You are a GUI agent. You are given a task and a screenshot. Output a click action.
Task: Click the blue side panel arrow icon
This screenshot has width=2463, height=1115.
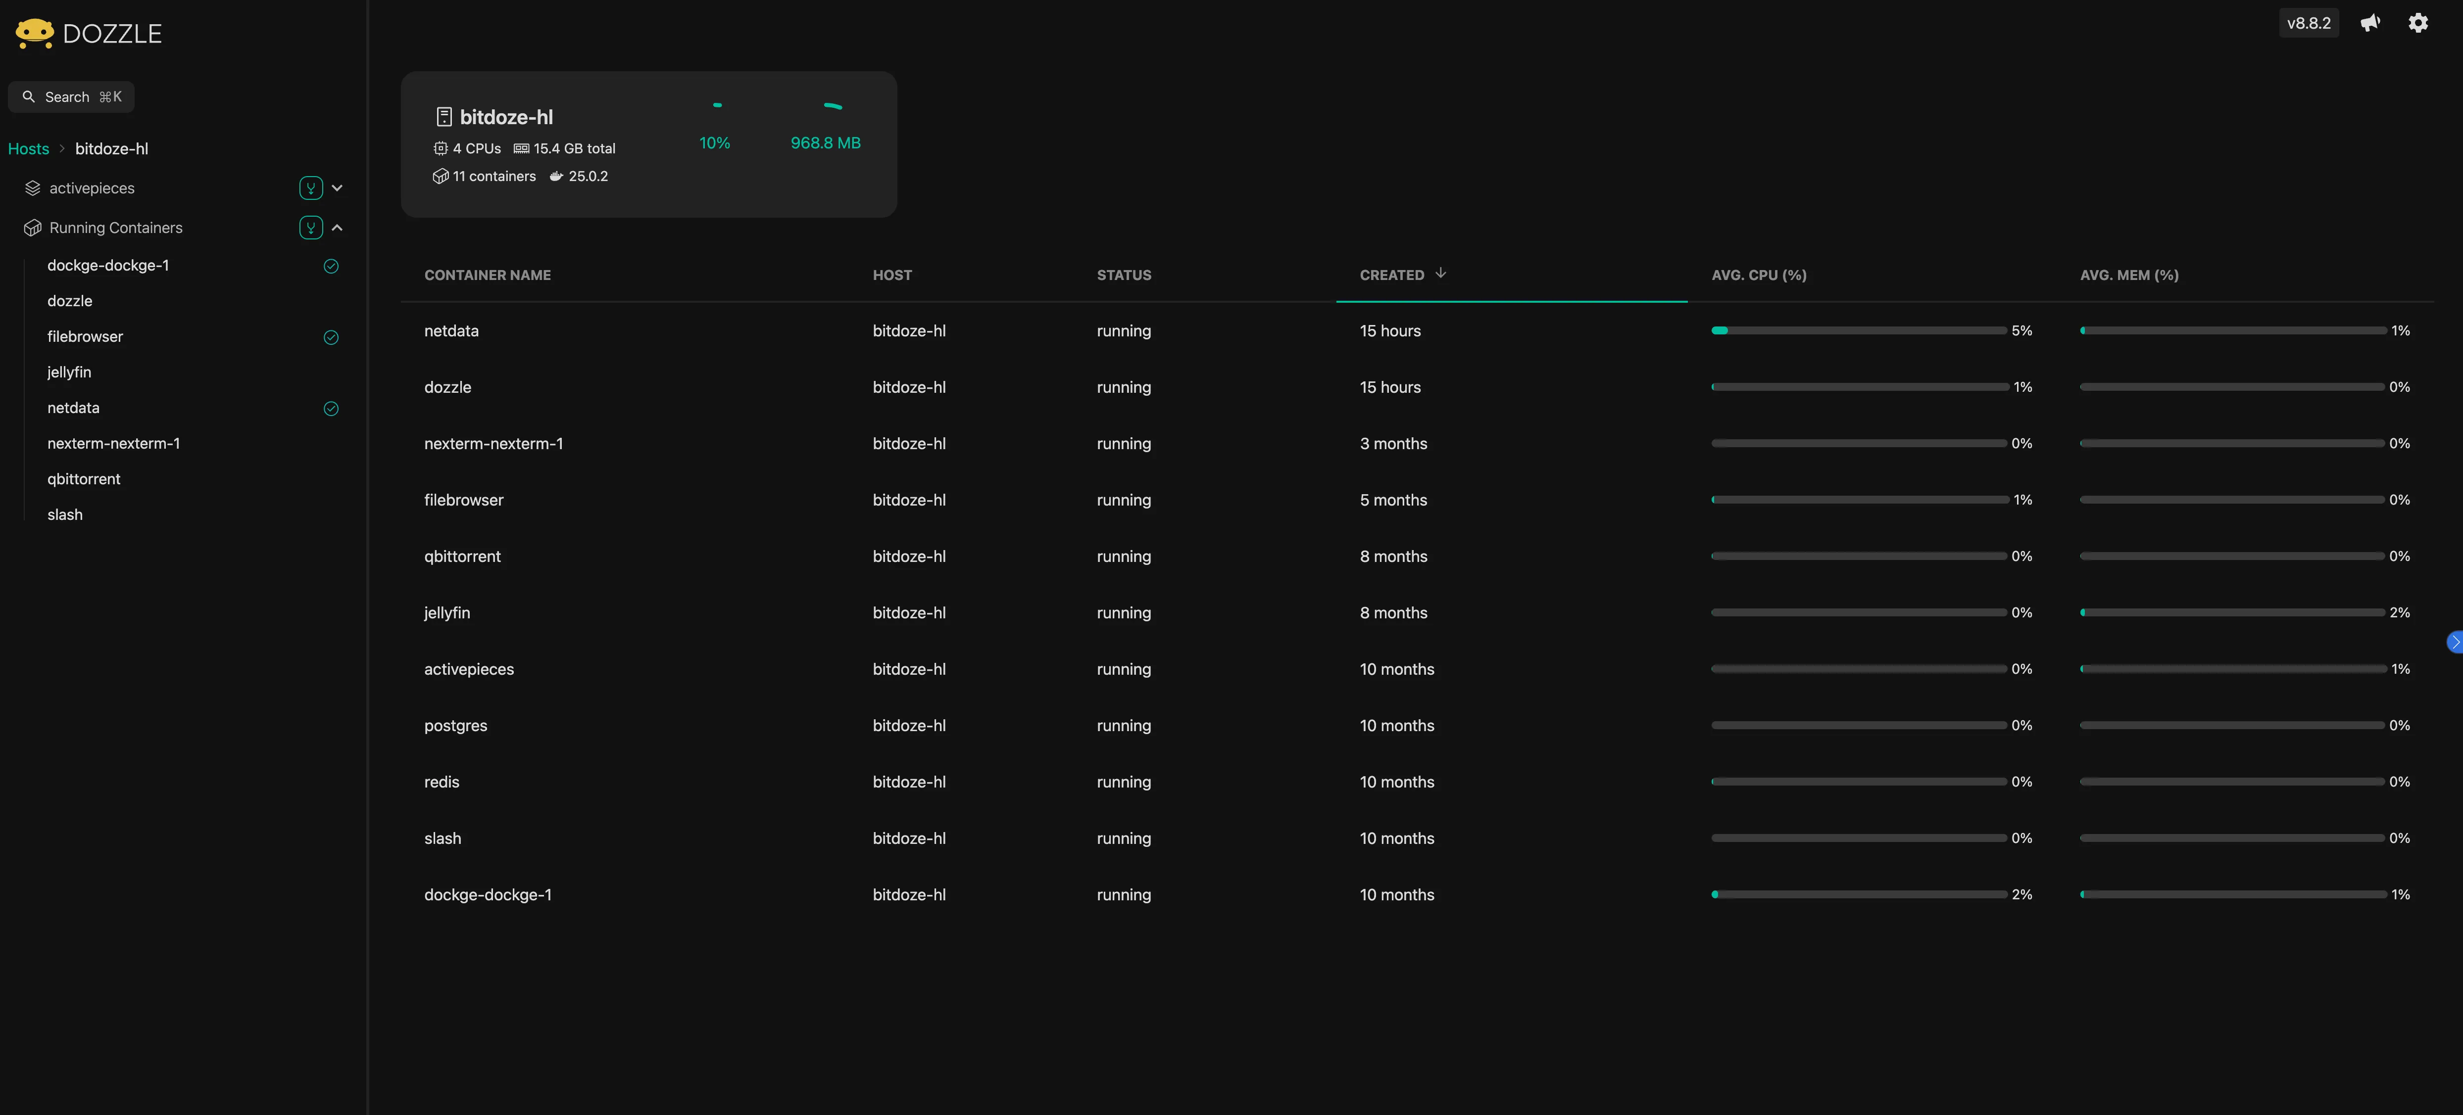(2455, 642)
